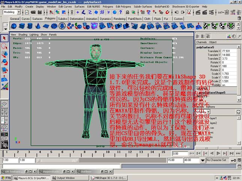Image resolution: width=242 pixels, height=181 pixels.
Task: Click the time range slider bar
Action: (101, 160)
